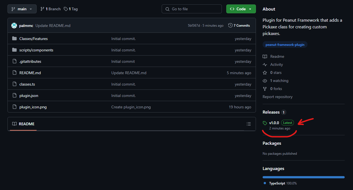Viewport: 353px width, 190px height.
Task: Open .gitattributes Initial commit message
Action: (x=123, y=61)
